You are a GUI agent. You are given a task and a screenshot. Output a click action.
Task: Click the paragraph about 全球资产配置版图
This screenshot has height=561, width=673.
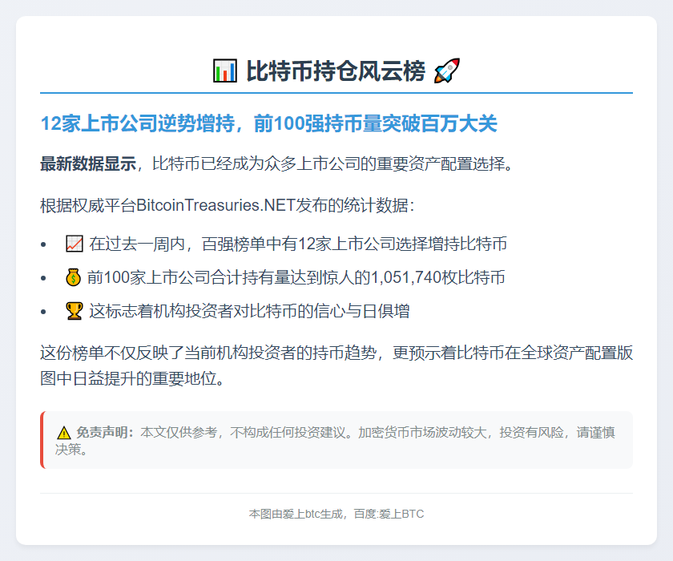[x=320, y=366]
